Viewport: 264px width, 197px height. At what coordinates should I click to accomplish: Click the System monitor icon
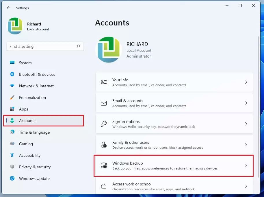pos(12,63)
